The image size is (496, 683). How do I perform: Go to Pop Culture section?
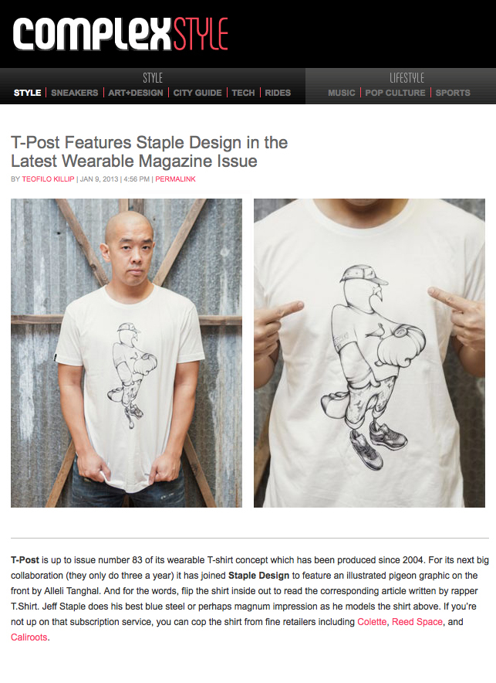(395, 93)
